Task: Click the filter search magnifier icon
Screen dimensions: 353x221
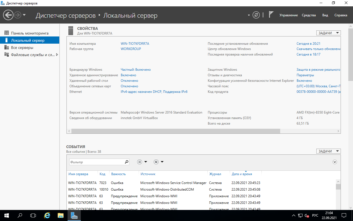Action: pyautogui.click(x=127, y=162)
